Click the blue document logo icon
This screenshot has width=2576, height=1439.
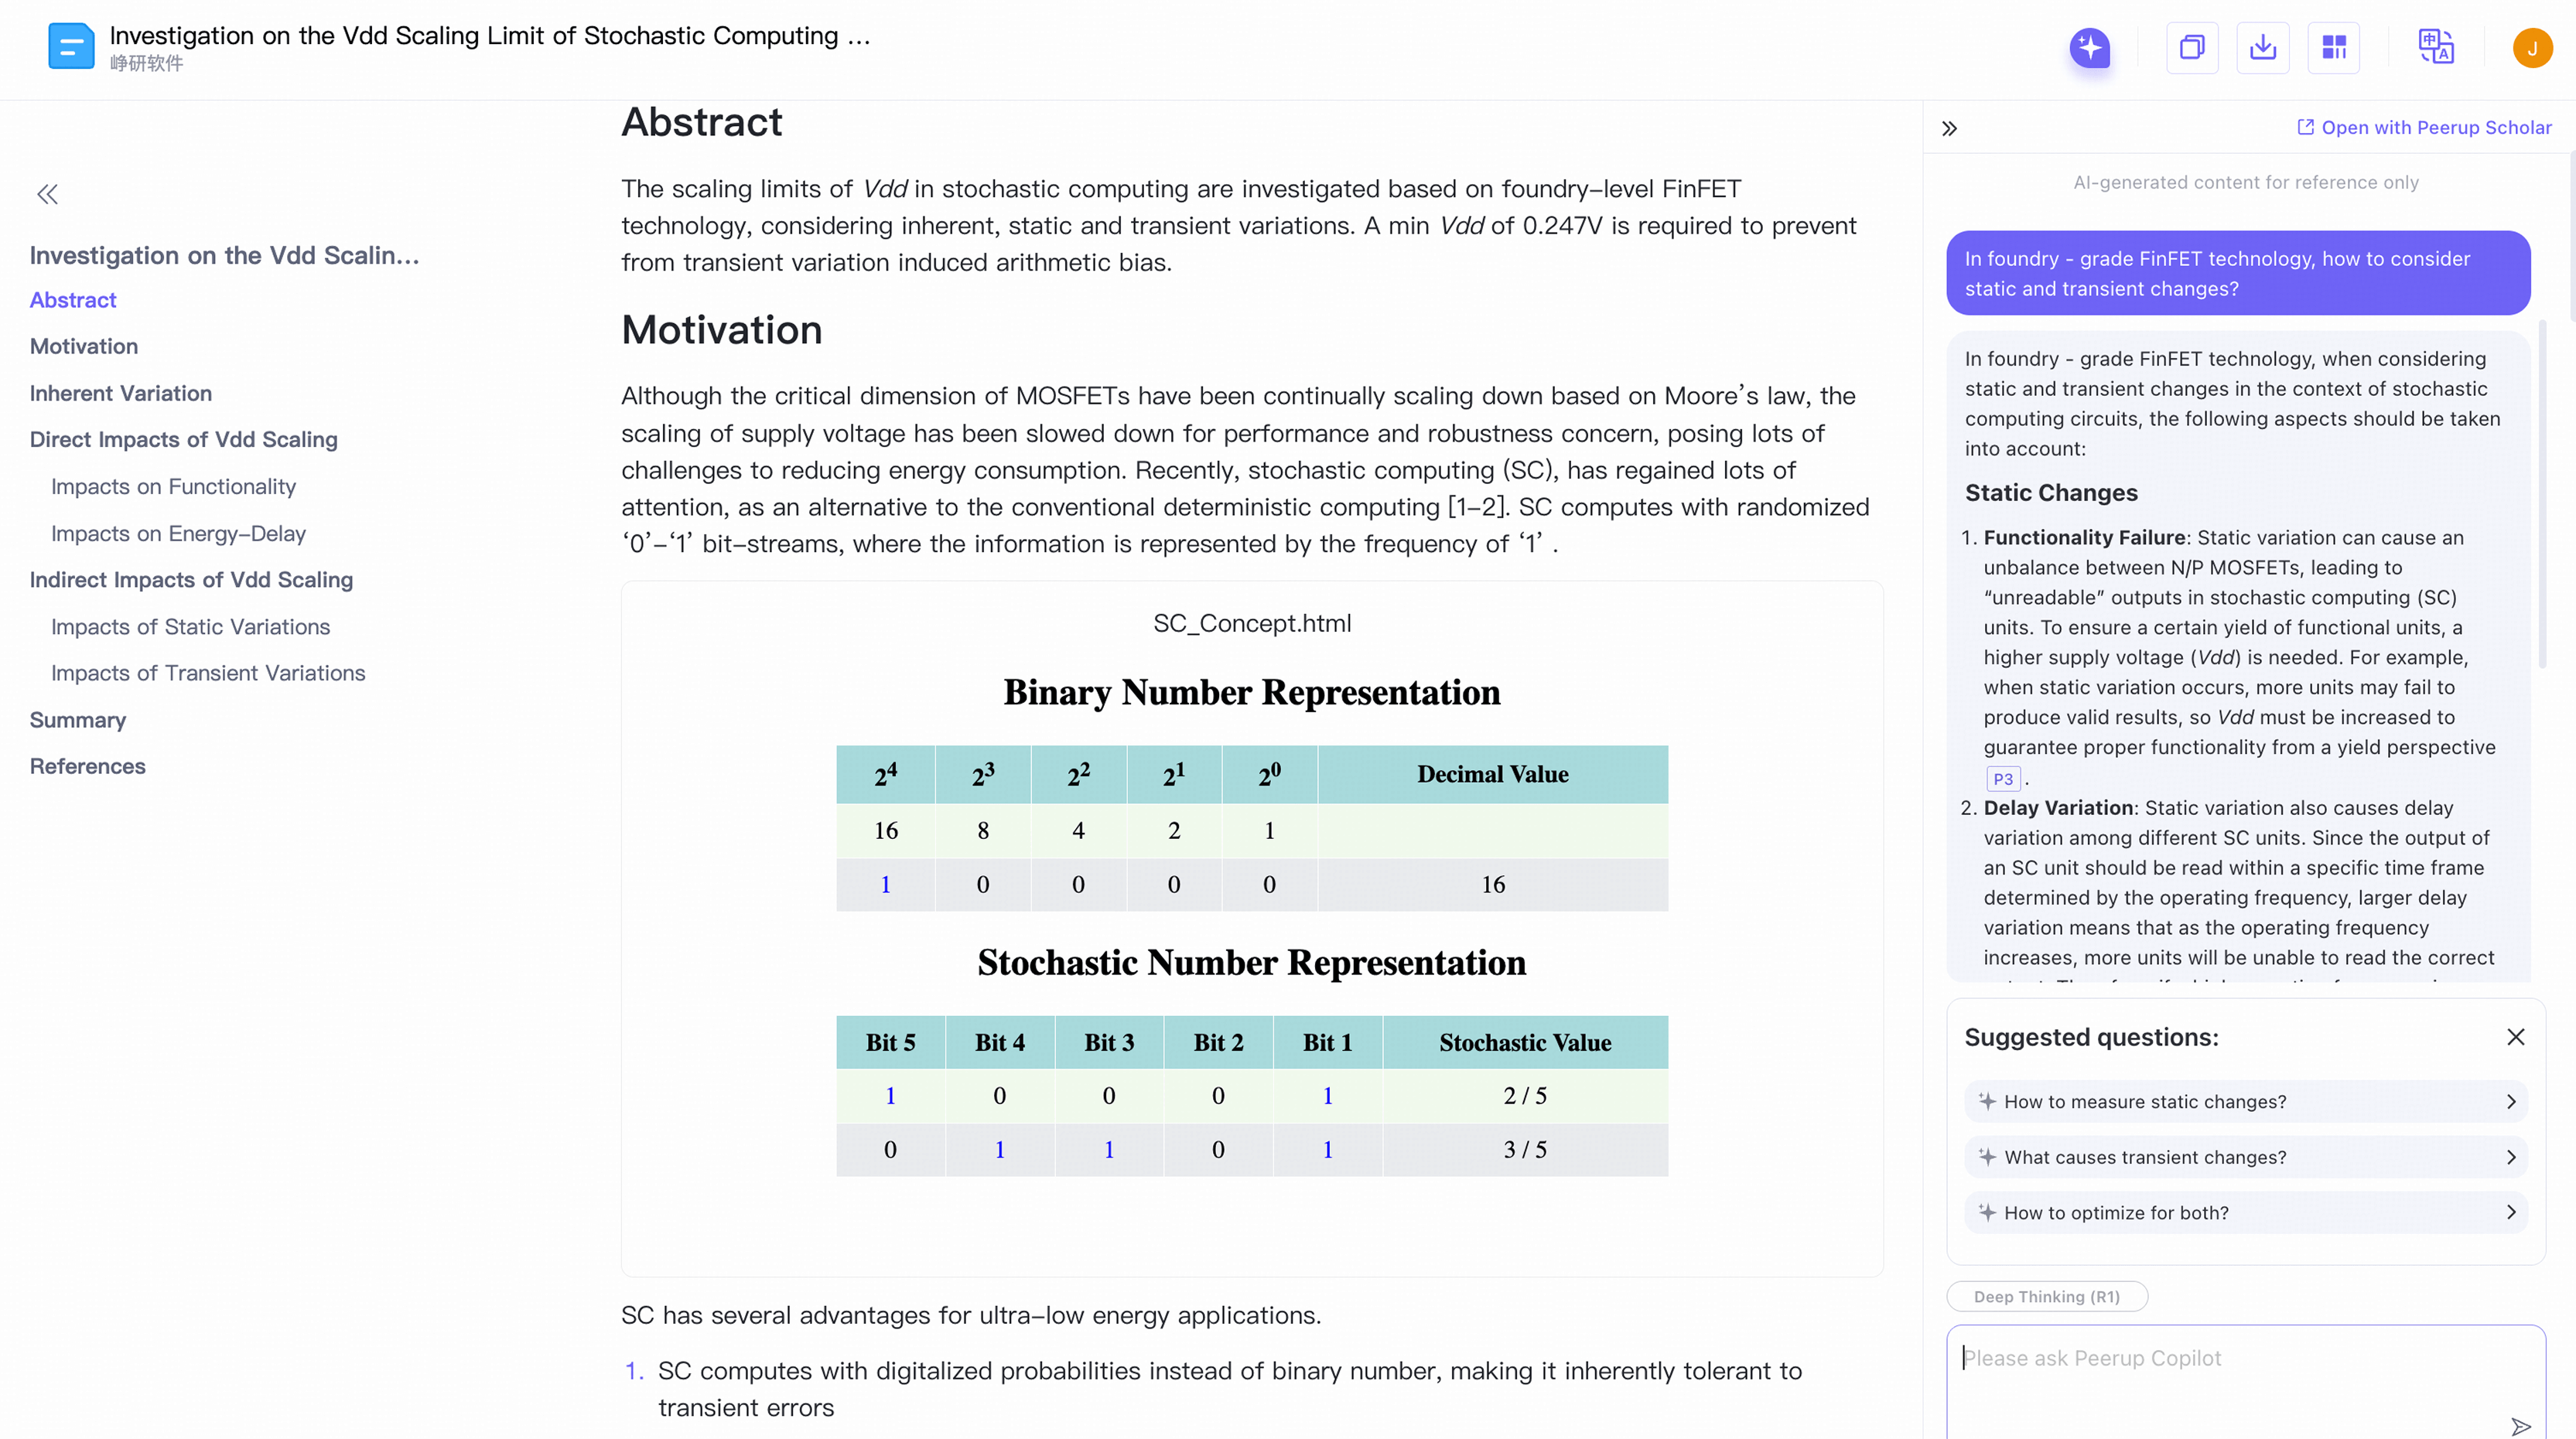(x=71, y=46)
